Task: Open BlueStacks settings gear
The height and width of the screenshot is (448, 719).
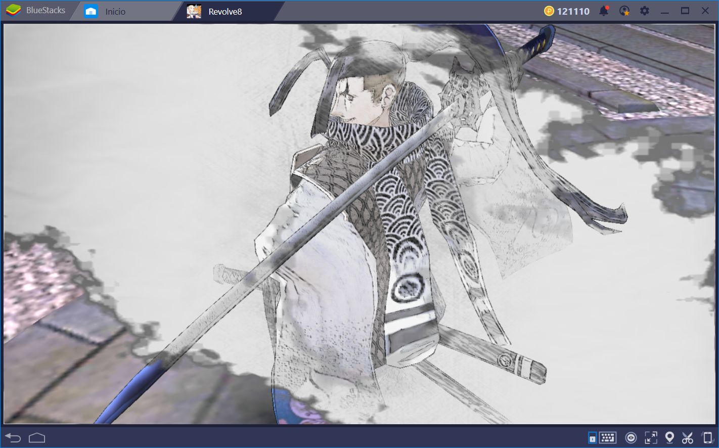Action: [644, 11]
